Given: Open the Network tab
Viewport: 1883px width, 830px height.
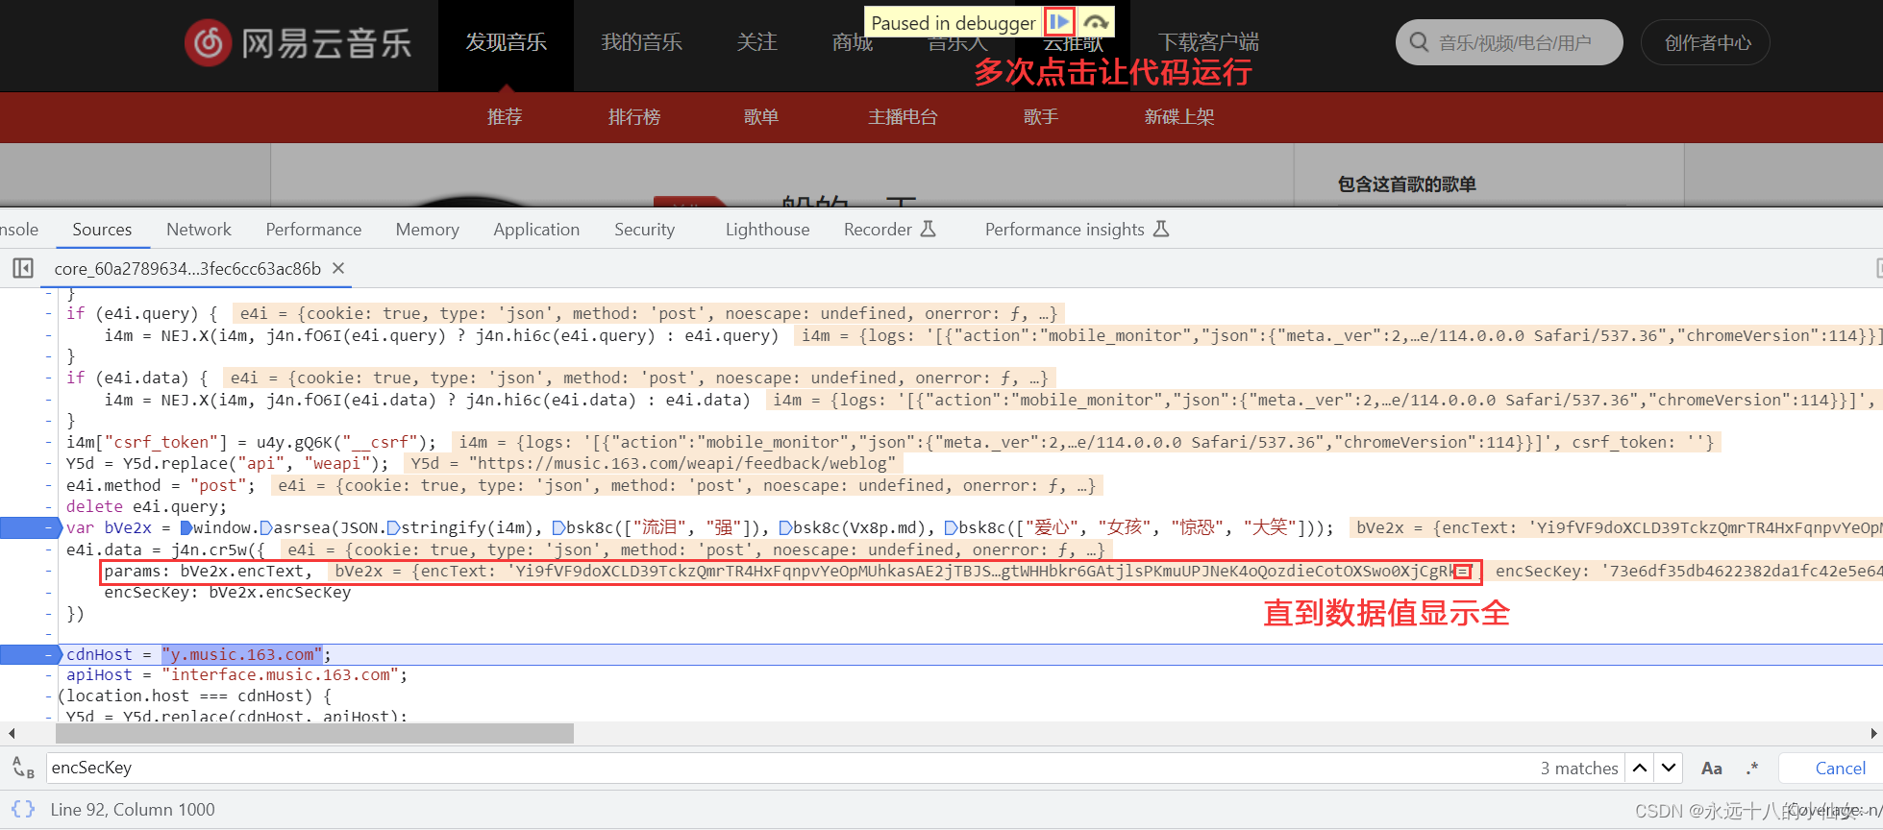Looking at the screenshot, I should pyautogui.click(x=199, y=229).
